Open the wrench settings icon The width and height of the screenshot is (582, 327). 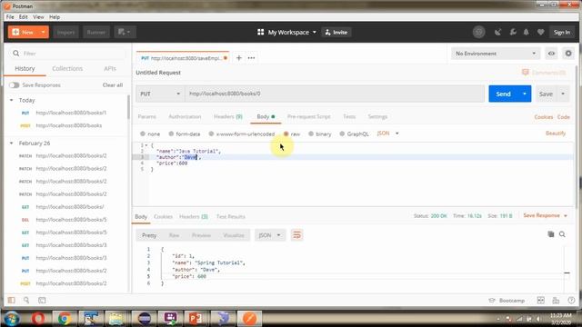click(x=513, y=33)
